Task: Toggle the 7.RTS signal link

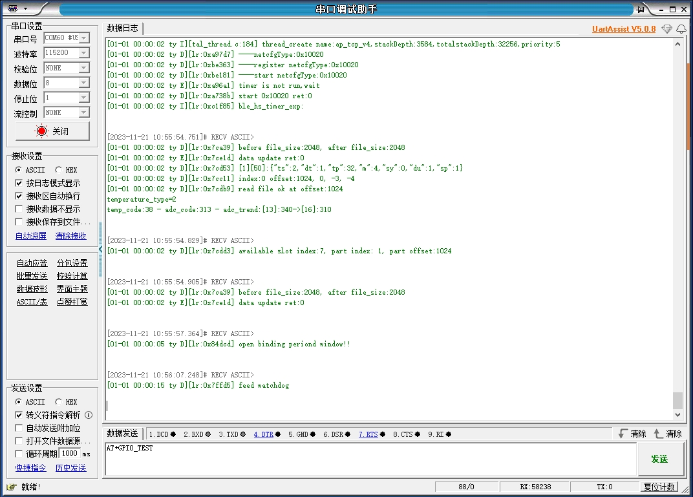Action: (x=368, y=434)
